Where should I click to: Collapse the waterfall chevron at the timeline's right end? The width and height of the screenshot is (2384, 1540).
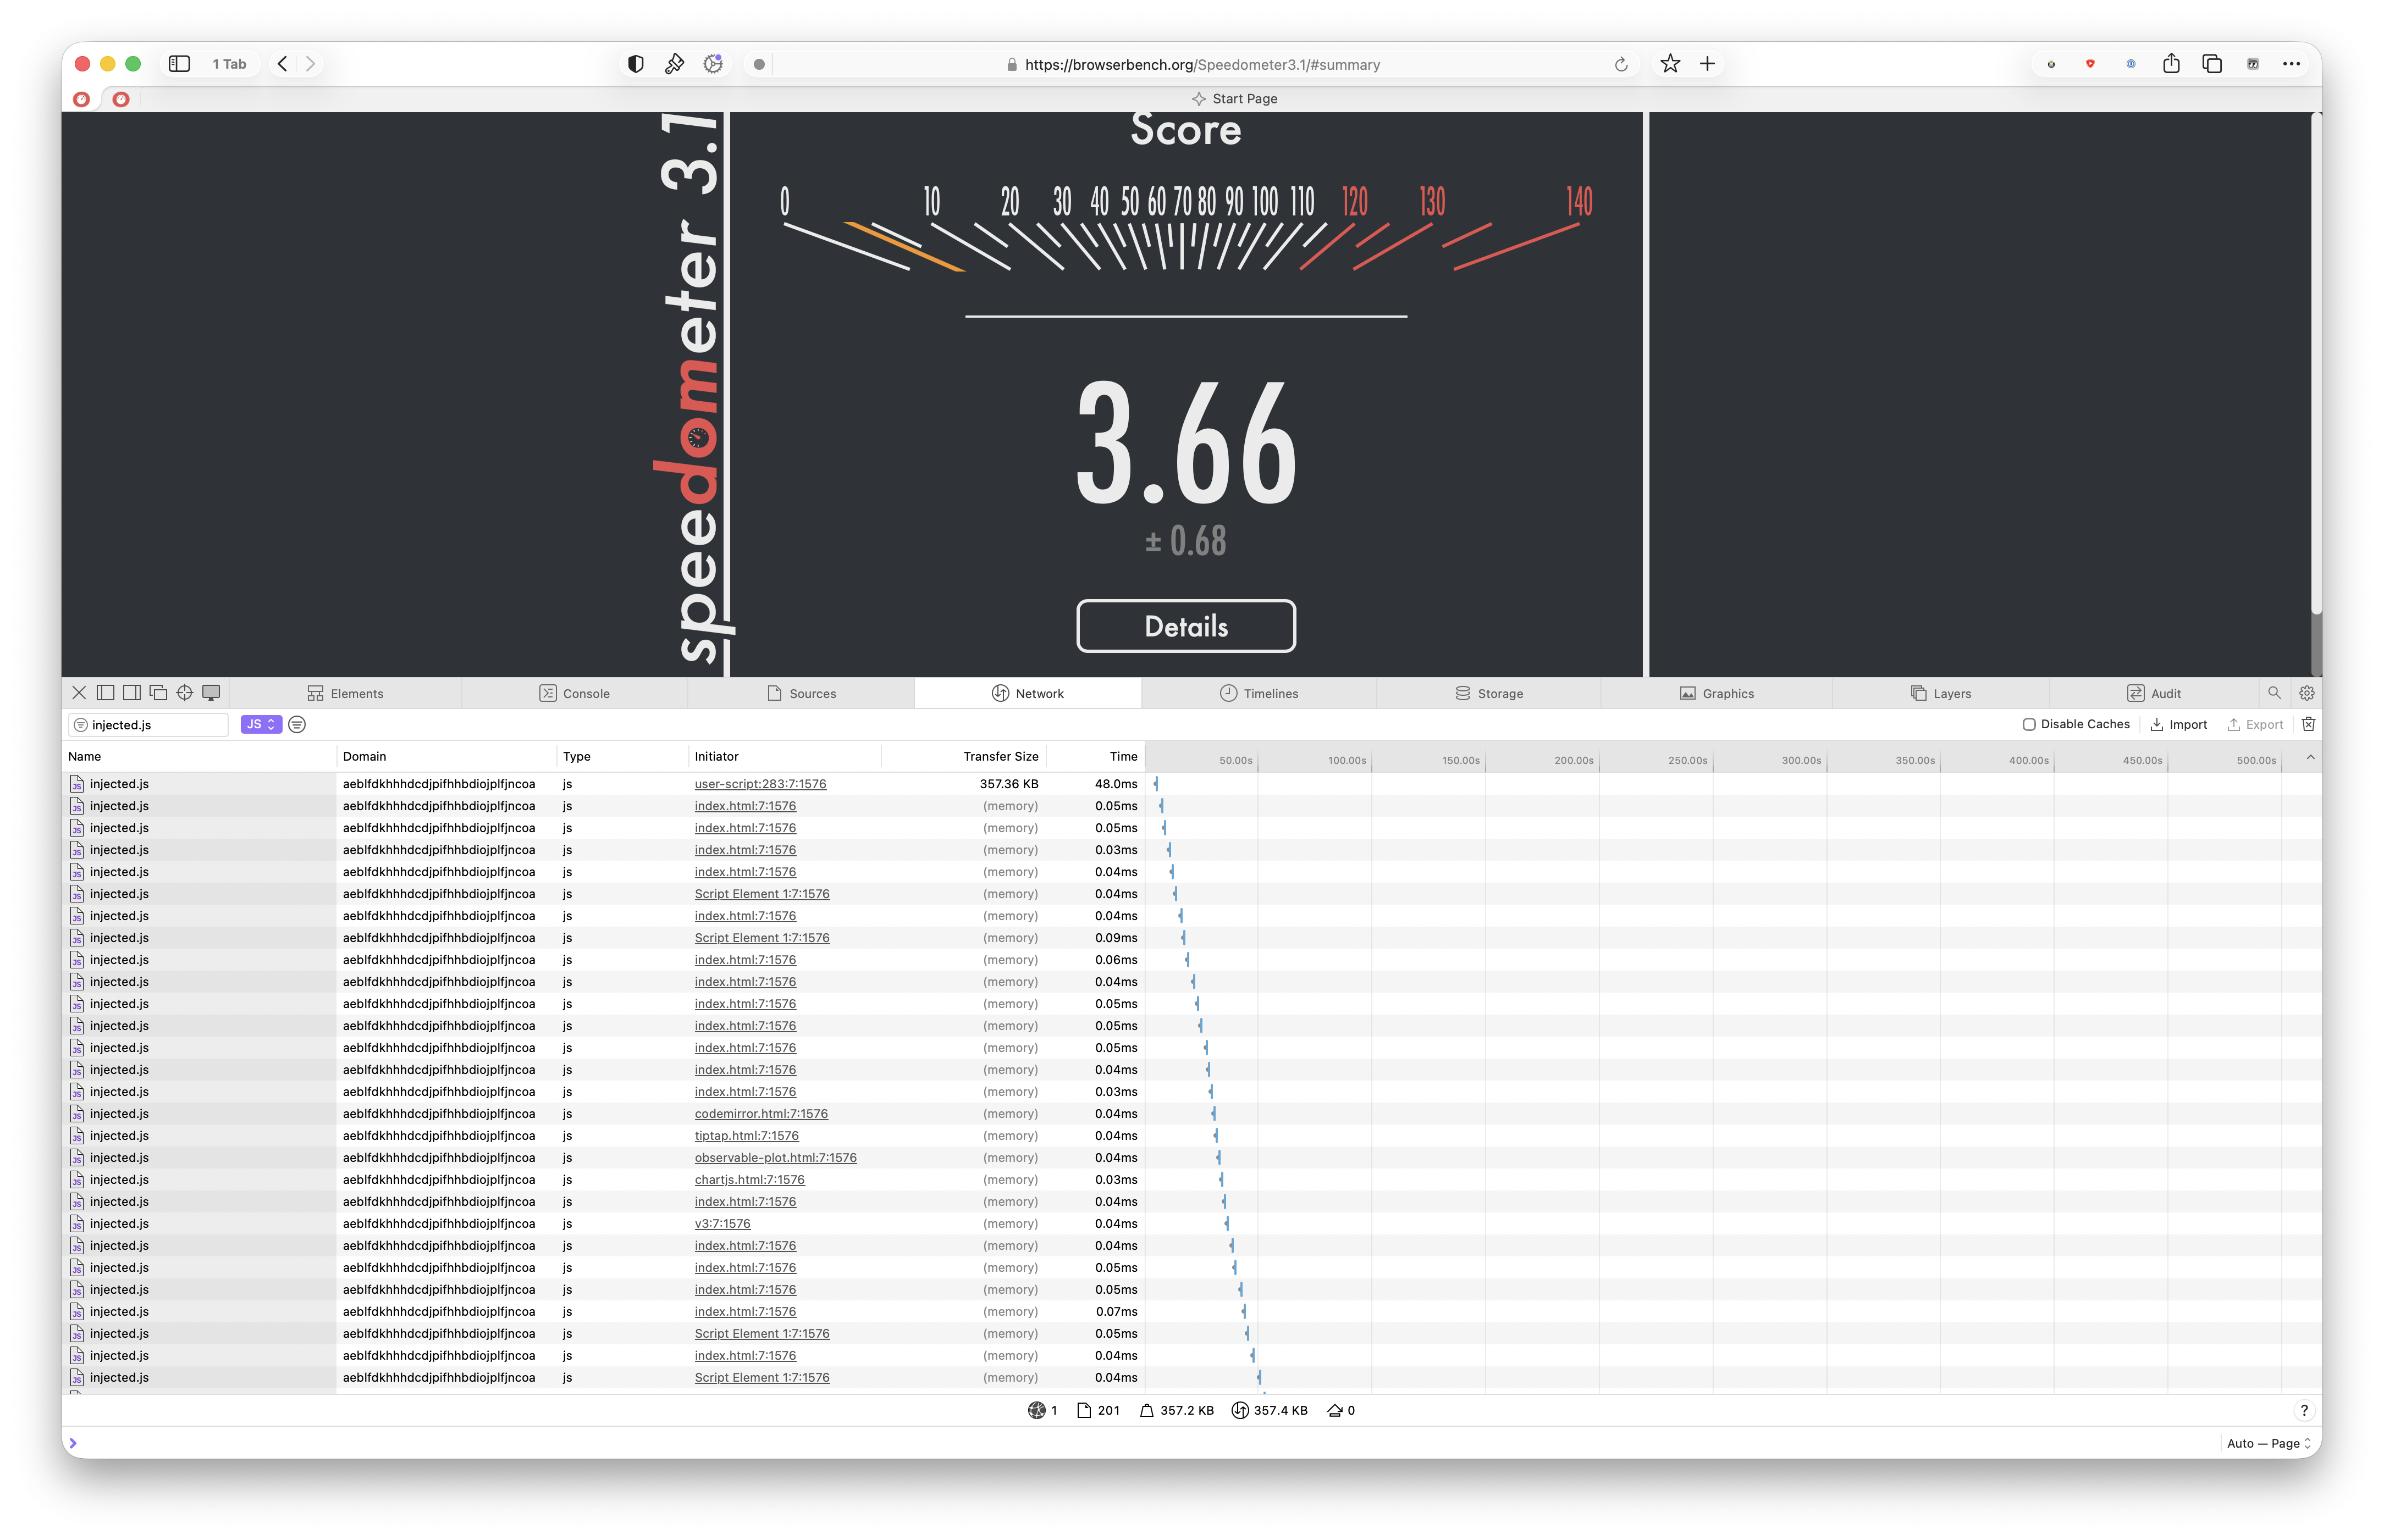point(2310,757)
